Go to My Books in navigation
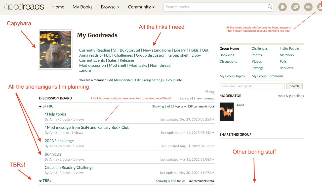Image resolution: width=322 pixels, height=186 pixels. coord(83,7)
